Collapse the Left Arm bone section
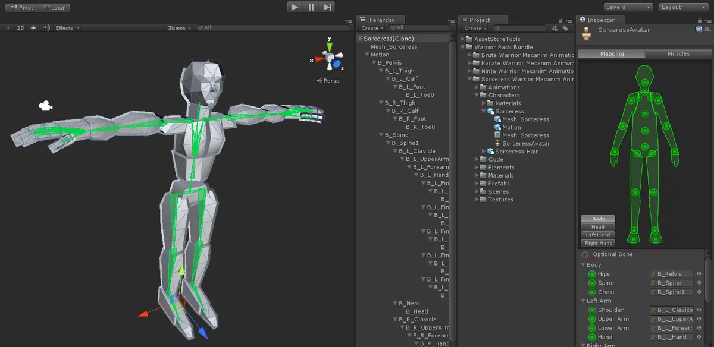 (x=583, y=301)
